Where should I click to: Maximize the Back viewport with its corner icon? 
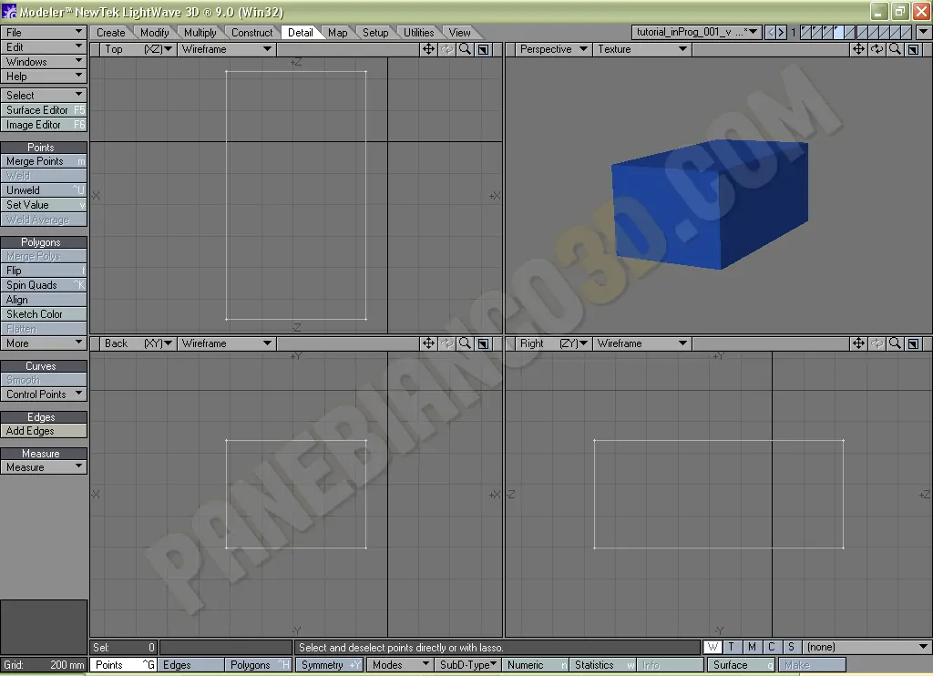tap(484, 343)
